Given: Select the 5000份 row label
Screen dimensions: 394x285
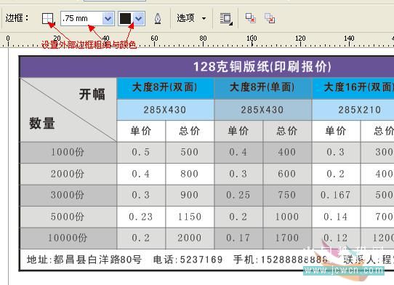Looking at the screenshot, I should click(68, 217).
